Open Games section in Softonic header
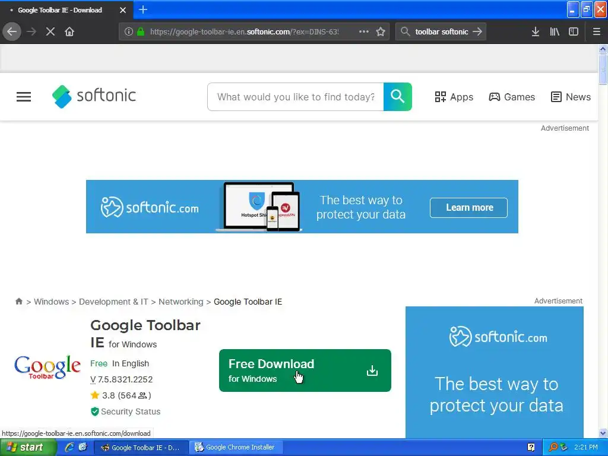The width and height of the screenshot is (608, 456). coord(512,97)
